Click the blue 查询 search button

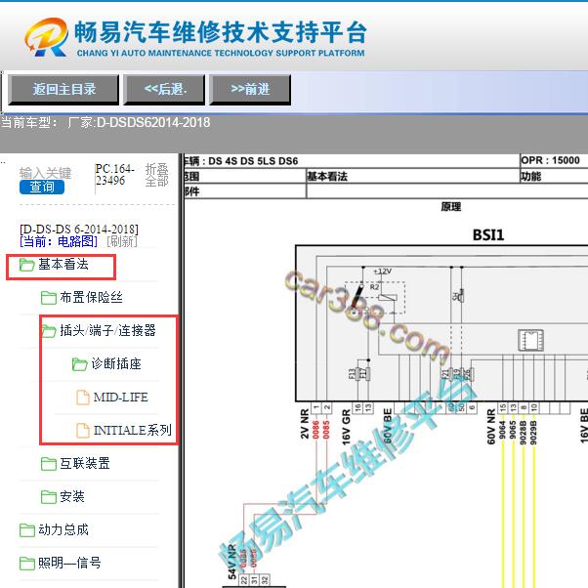42,187
